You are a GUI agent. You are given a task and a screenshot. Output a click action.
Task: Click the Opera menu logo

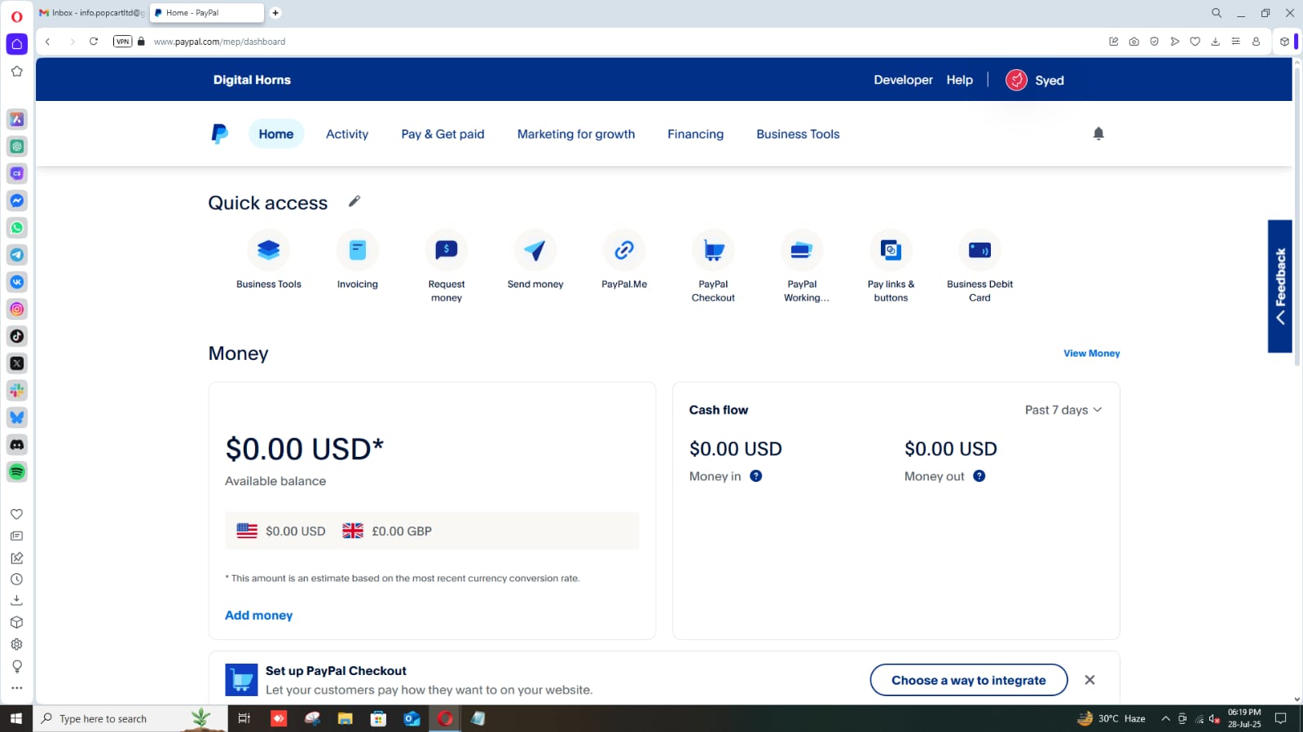(x=16, y=16)
